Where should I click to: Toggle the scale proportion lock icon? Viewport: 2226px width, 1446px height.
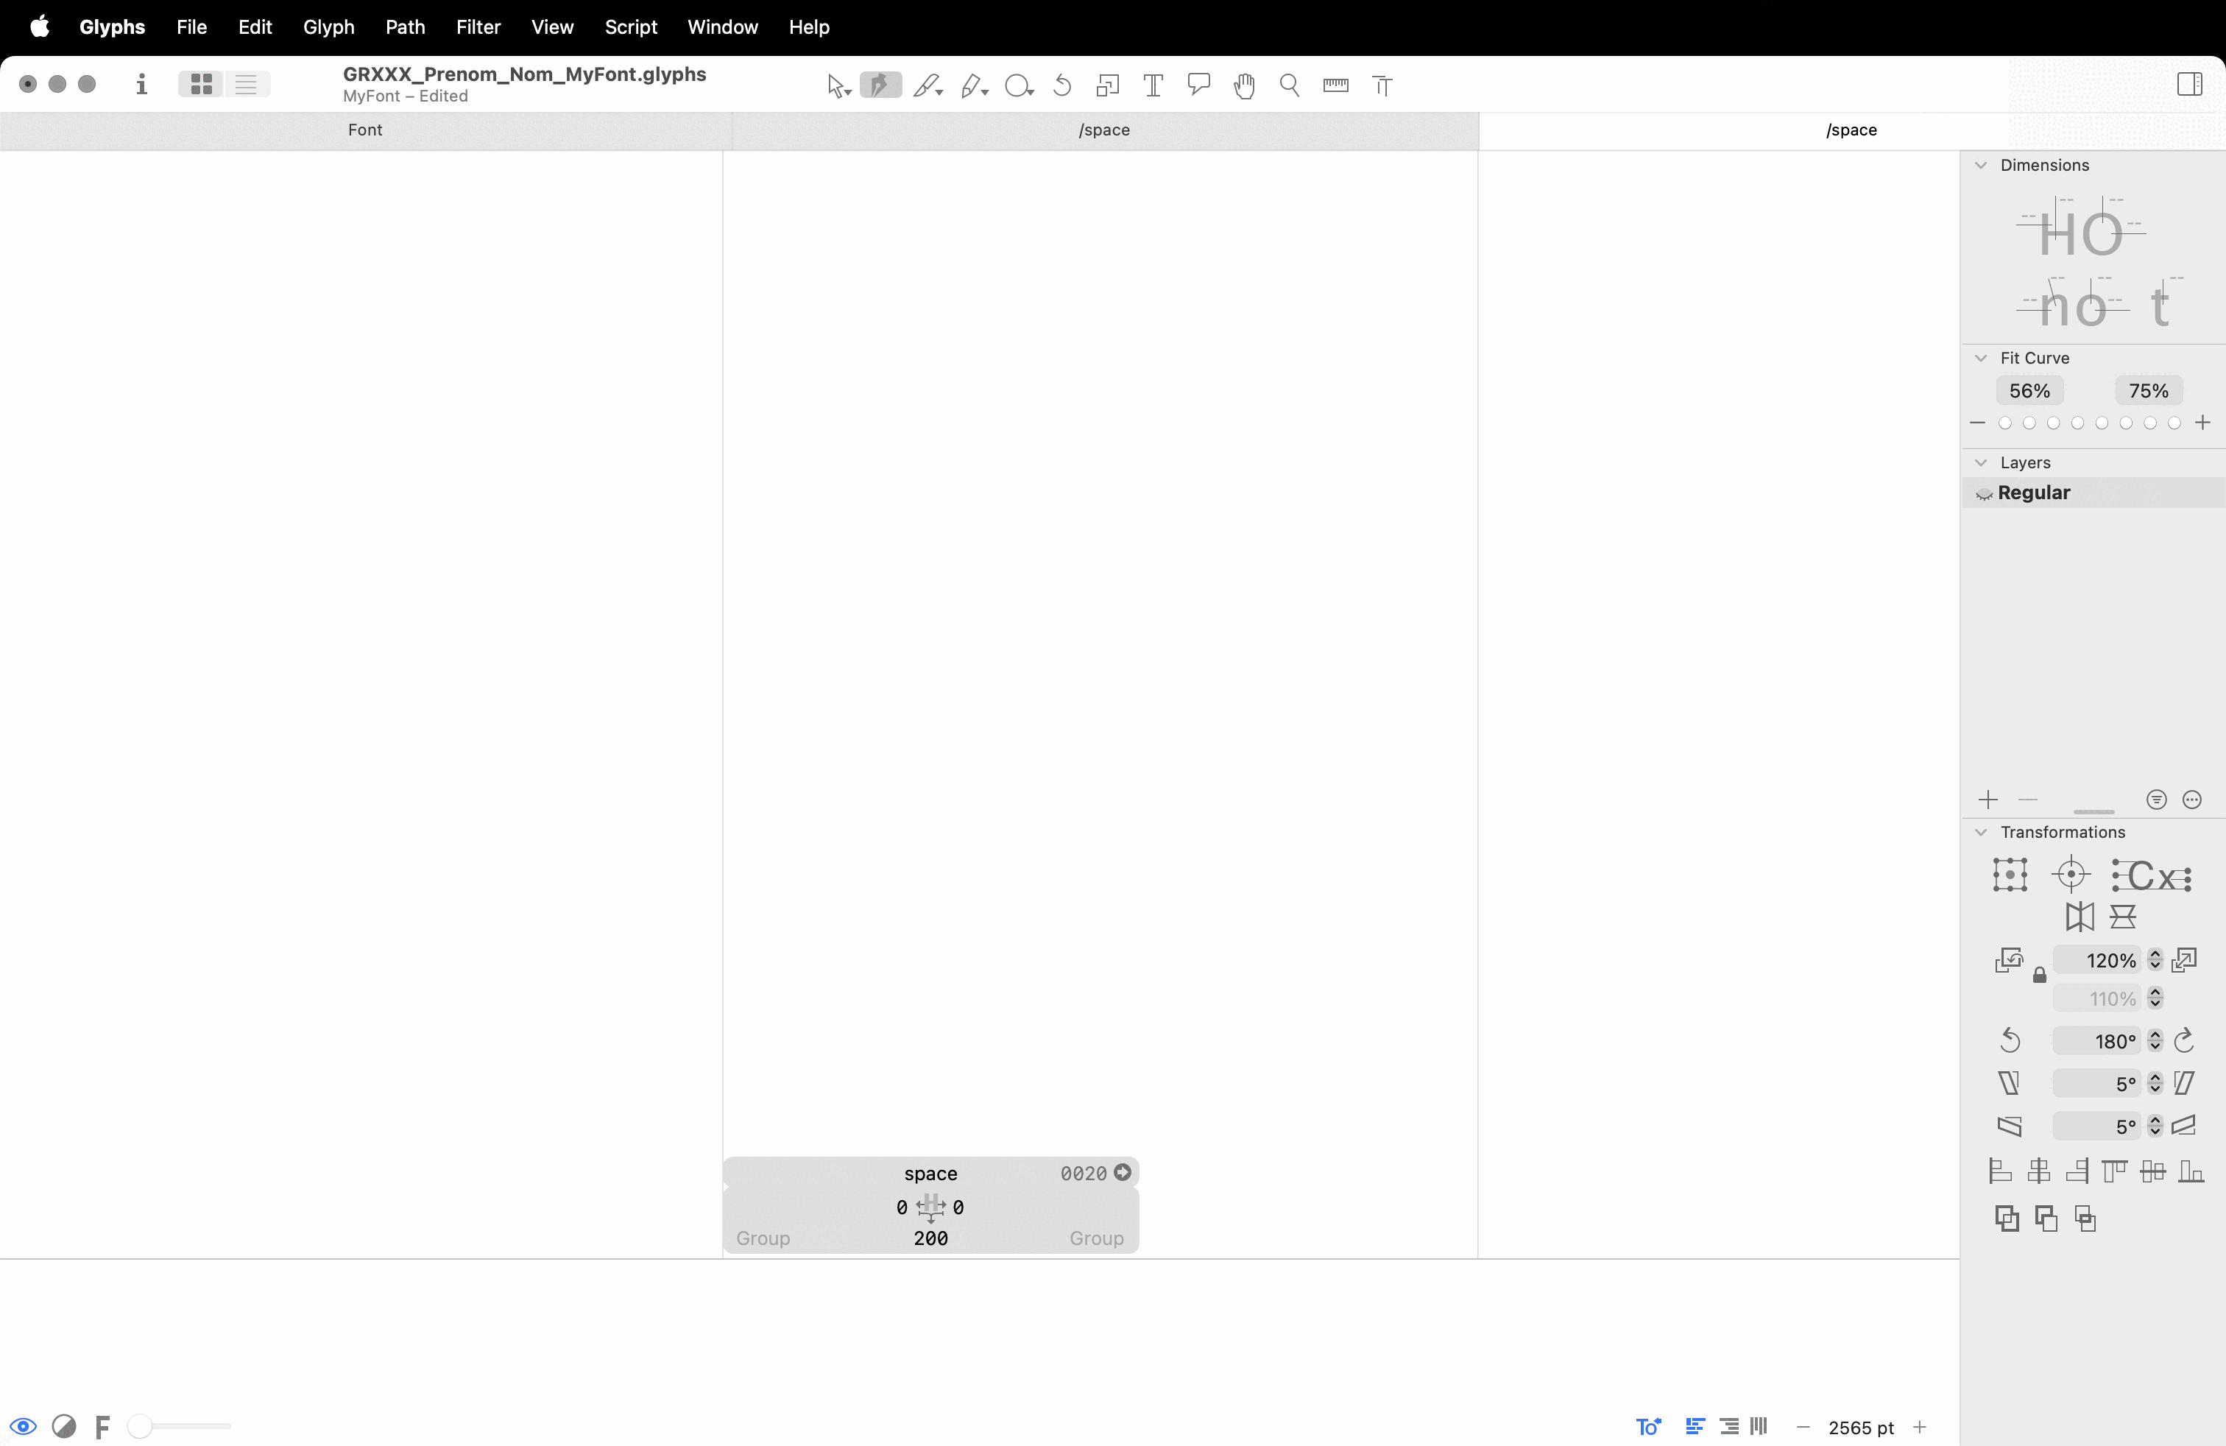pos(2039,976)
